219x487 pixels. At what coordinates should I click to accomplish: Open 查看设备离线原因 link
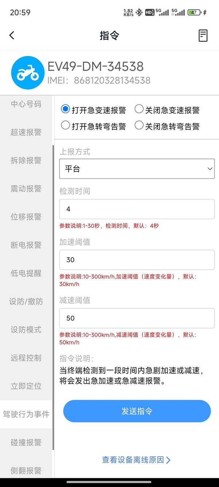click(137, 460)
